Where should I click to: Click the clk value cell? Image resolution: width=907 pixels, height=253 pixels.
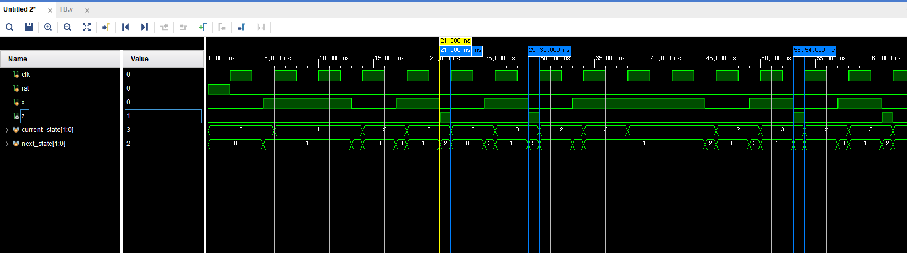(x=163, y=75)
